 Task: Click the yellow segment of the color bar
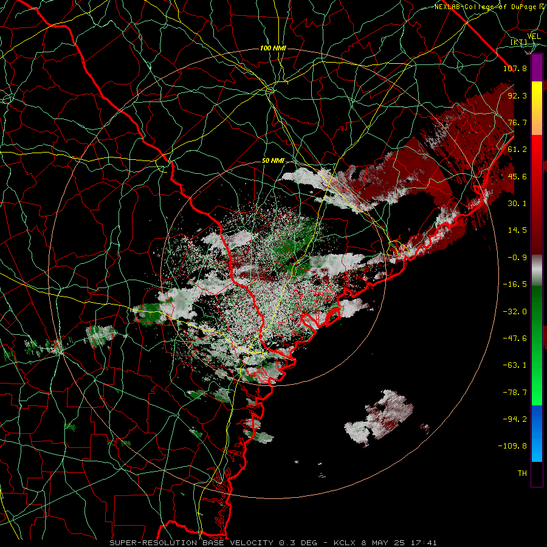[x=537, y=98]
